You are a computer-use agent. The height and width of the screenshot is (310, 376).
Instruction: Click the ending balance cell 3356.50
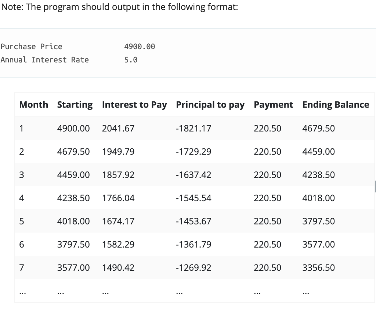pyautogui.click(x=318, y=267)
